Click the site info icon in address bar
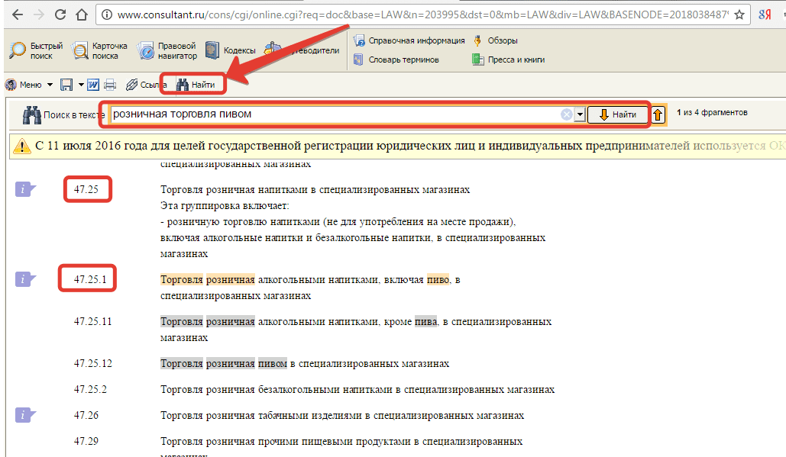This screenshot has width=786, height=457. [107, 15]
